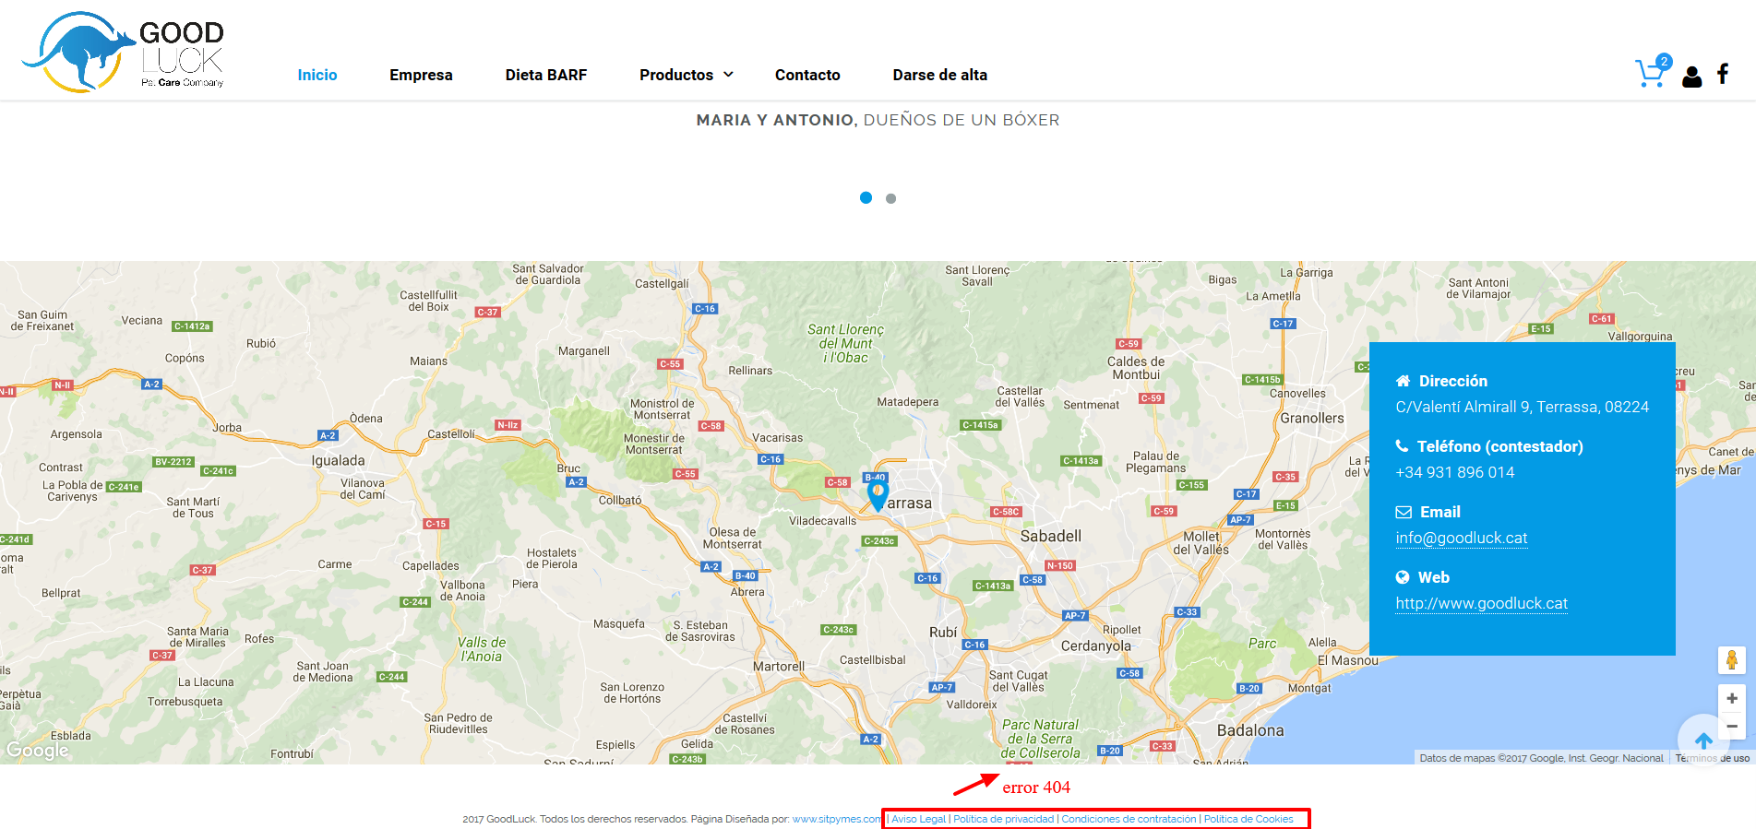The width and height of the screenshot is (1756, 829).
Task: Click Collbató on the map
Action: tap(619, 501)
